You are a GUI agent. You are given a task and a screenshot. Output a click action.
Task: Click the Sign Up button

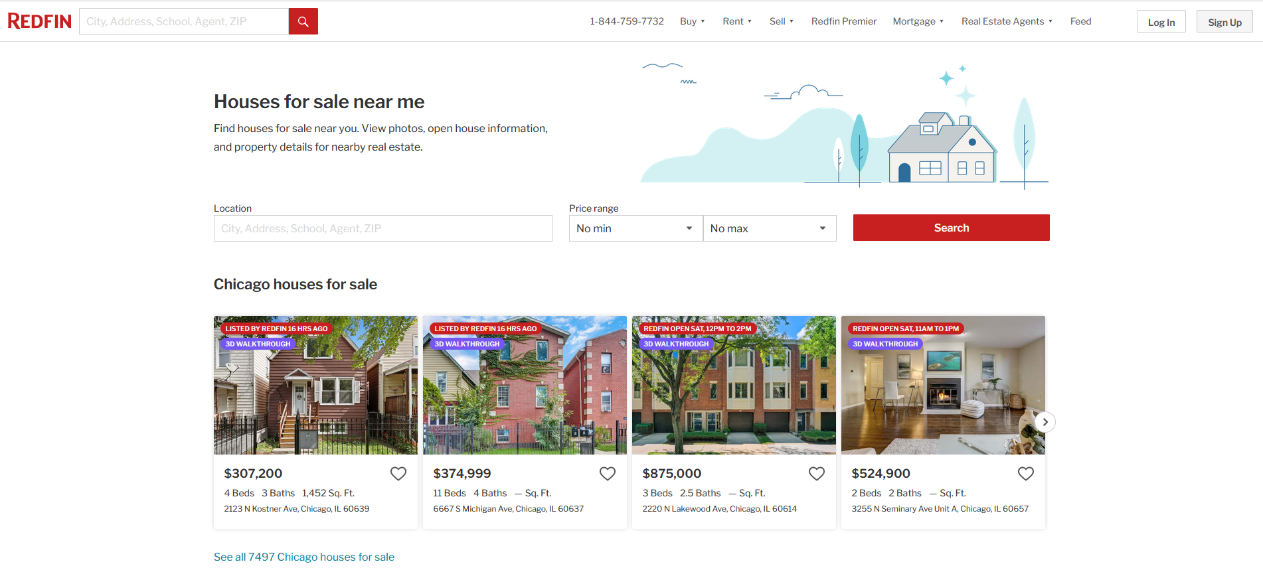click(x=1224, y=22)
